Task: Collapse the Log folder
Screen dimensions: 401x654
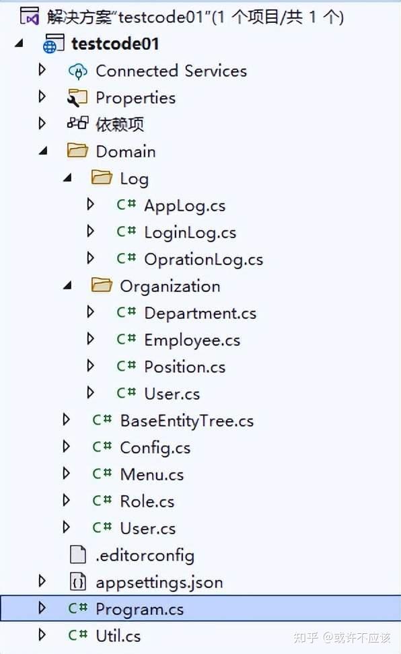Action: 67,178
